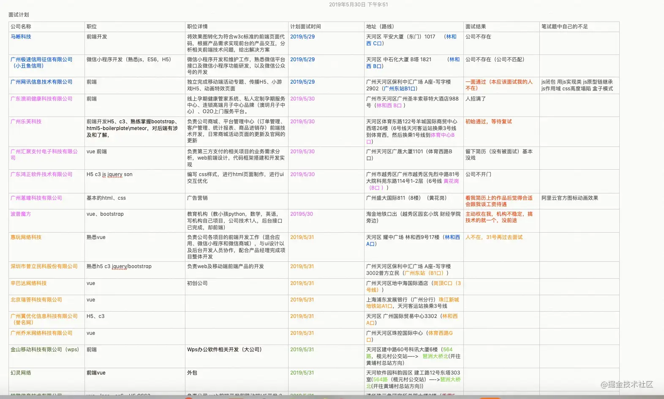664x399 pixels.
Task: Click the 波普魔方 company link
Action: point(21,214)
